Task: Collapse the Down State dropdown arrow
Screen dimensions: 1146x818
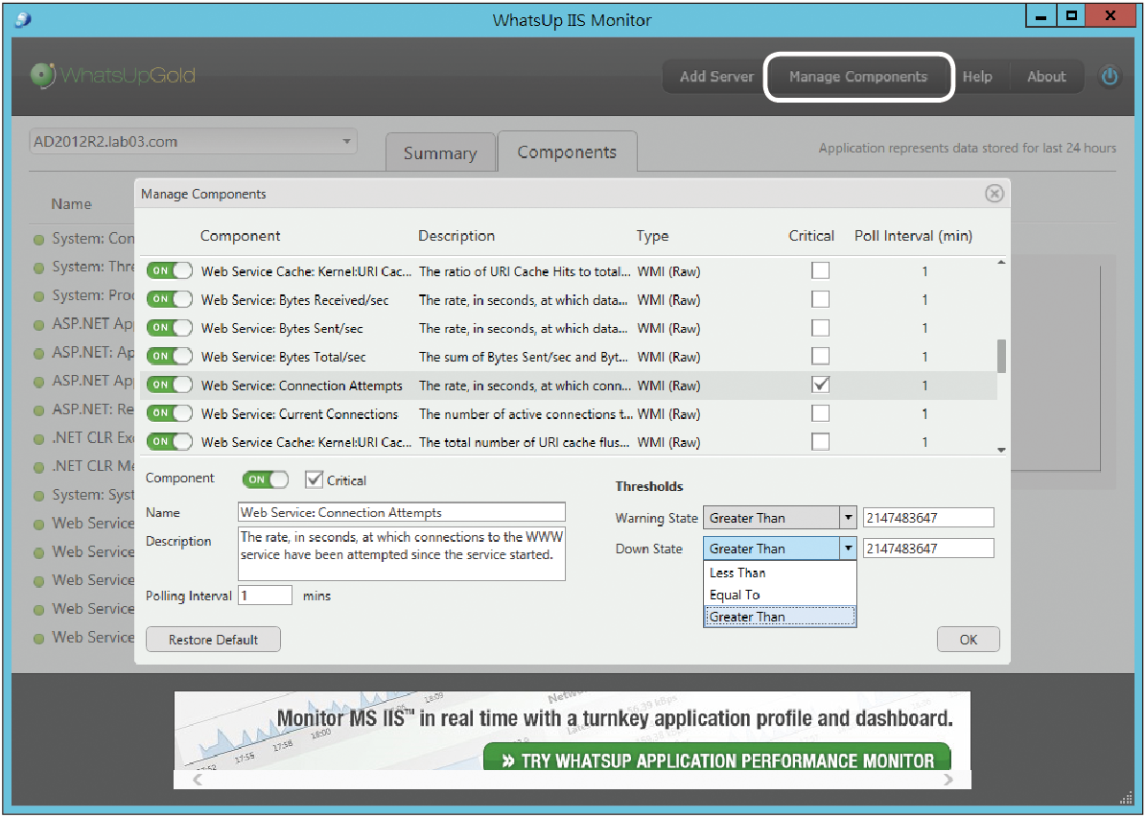Action: coord(848,549)
